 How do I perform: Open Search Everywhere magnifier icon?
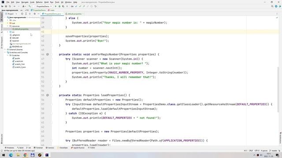[272, 6]
